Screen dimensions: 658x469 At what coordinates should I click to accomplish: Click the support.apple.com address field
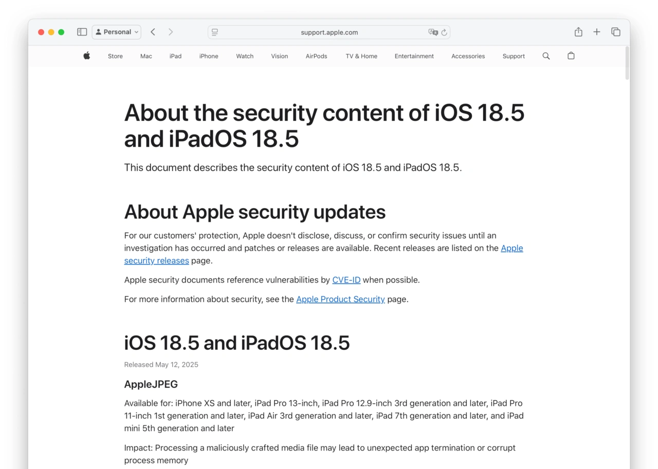(x=329, y=32)
